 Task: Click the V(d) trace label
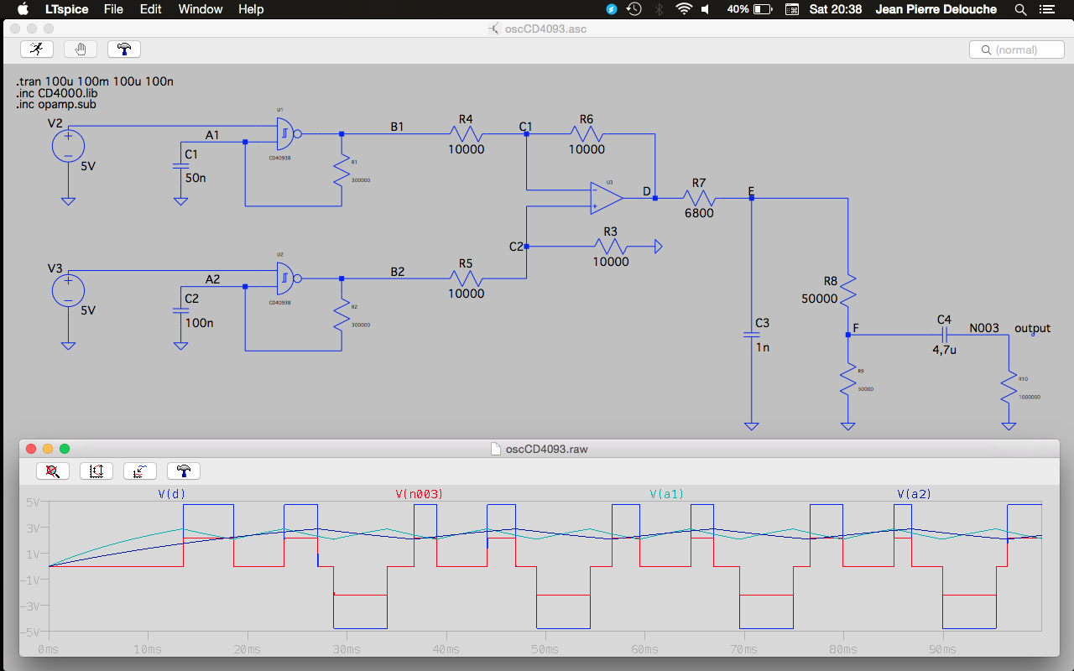point(172,494)
